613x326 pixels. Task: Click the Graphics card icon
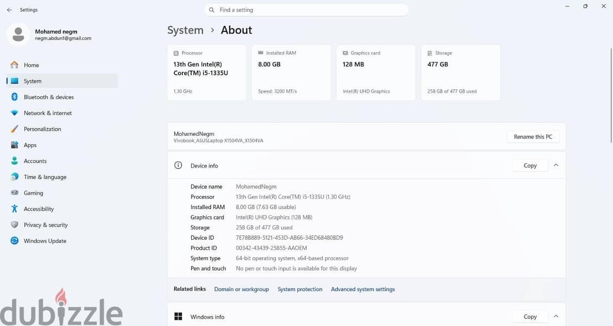[345, 53]
